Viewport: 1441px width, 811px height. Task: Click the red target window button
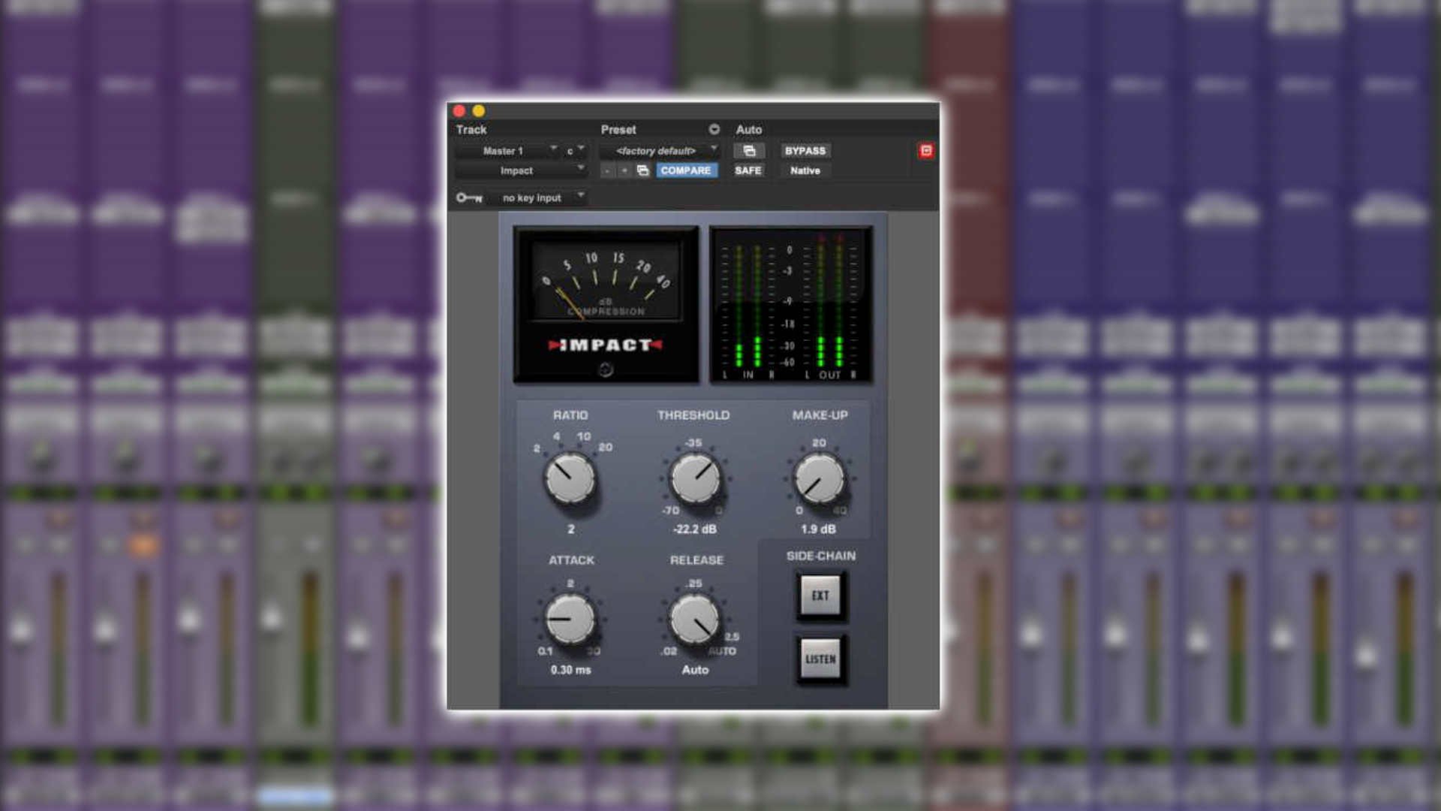(926, 151)
